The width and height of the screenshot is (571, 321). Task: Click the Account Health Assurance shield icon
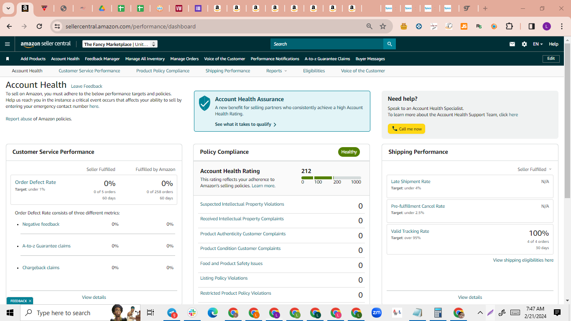pyautogui.click(x=204, y=103)
